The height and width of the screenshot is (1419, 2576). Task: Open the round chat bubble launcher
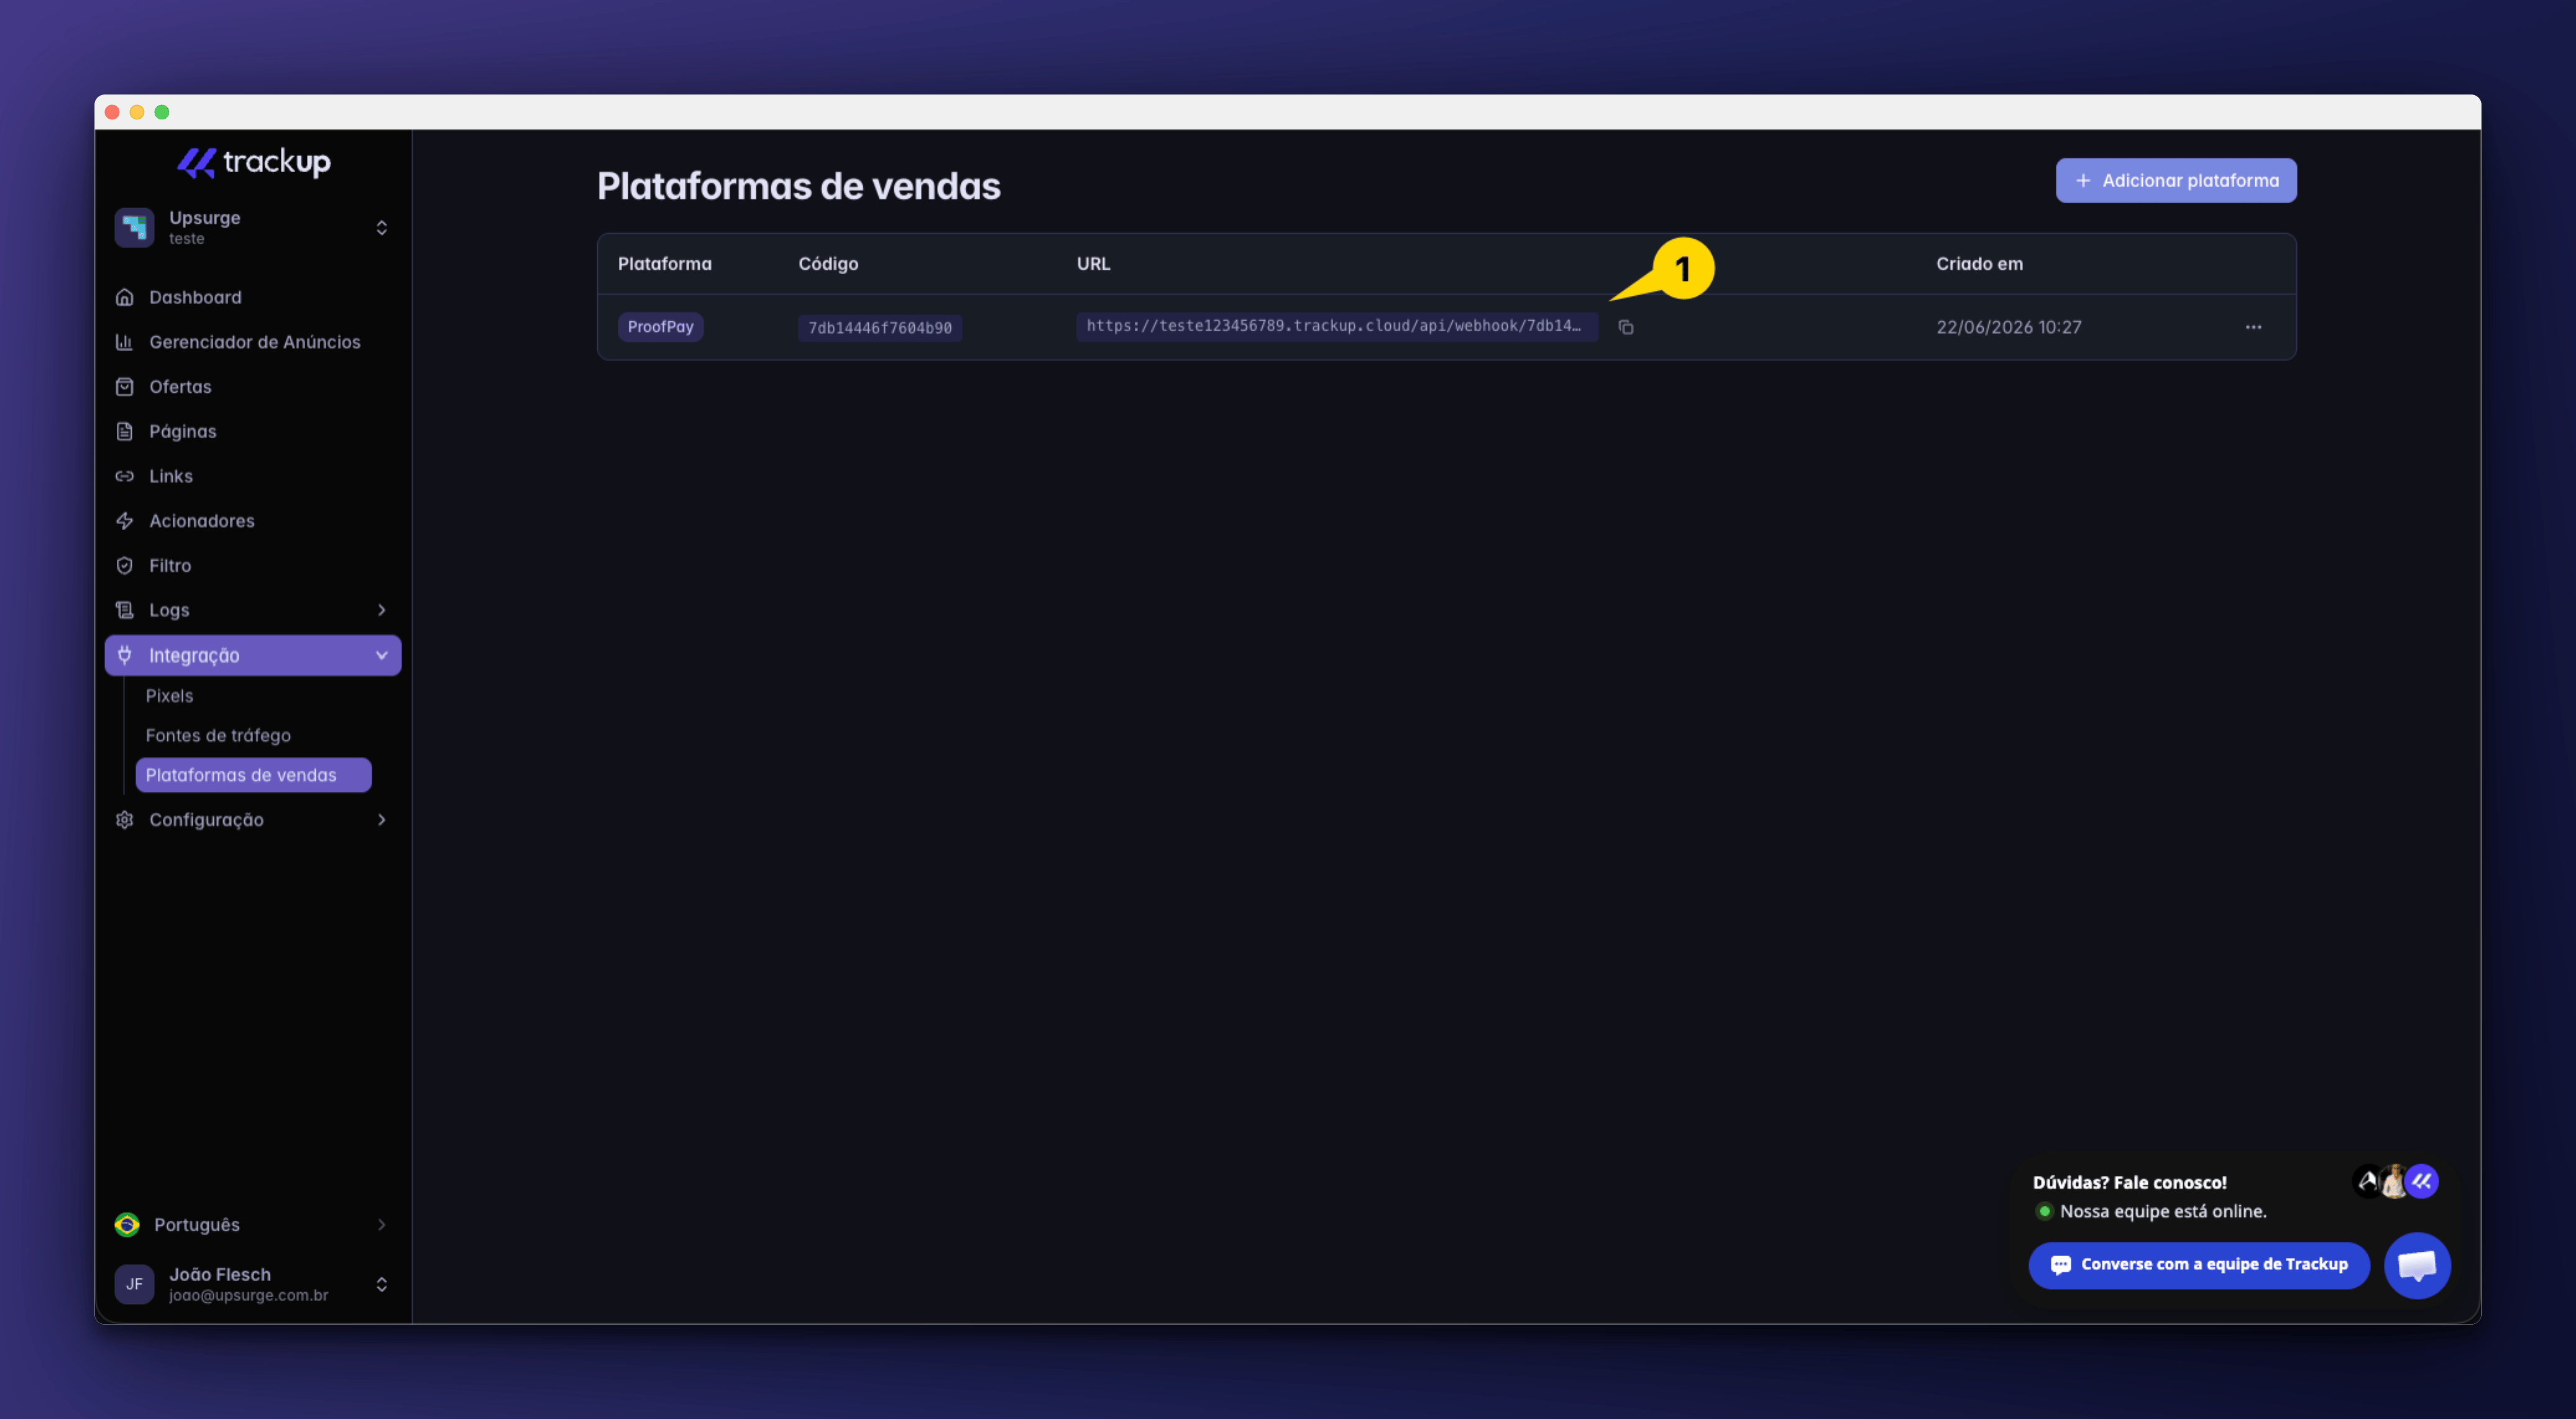[x=2417, y=1265]
